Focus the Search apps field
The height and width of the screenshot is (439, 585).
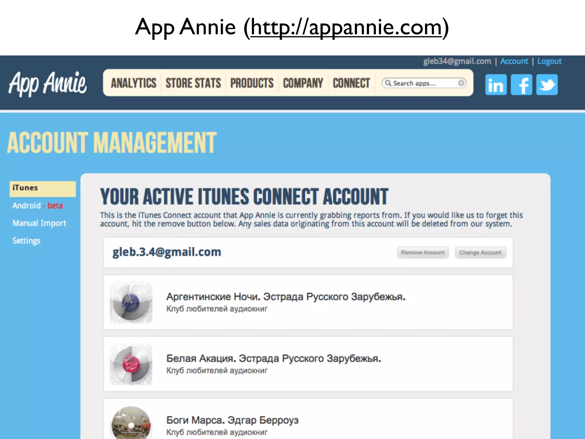coord(424,83)
